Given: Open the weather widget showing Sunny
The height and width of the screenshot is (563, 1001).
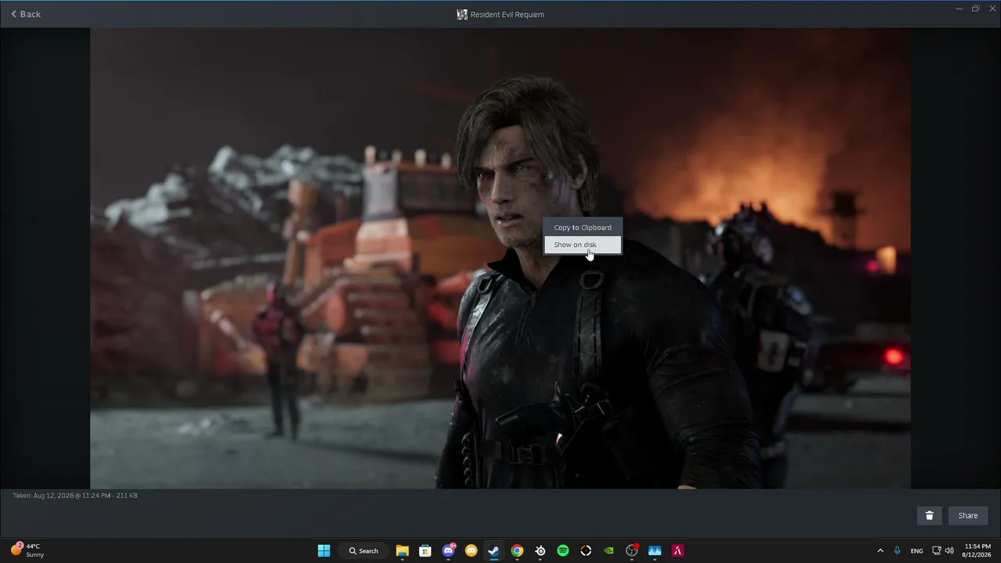Looking at the screenshot, I should 27,550.
